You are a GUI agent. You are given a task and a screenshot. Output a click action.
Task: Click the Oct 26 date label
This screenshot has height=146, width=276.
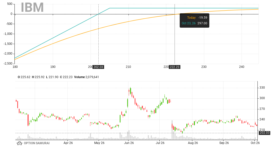click(x=255, y=143)
